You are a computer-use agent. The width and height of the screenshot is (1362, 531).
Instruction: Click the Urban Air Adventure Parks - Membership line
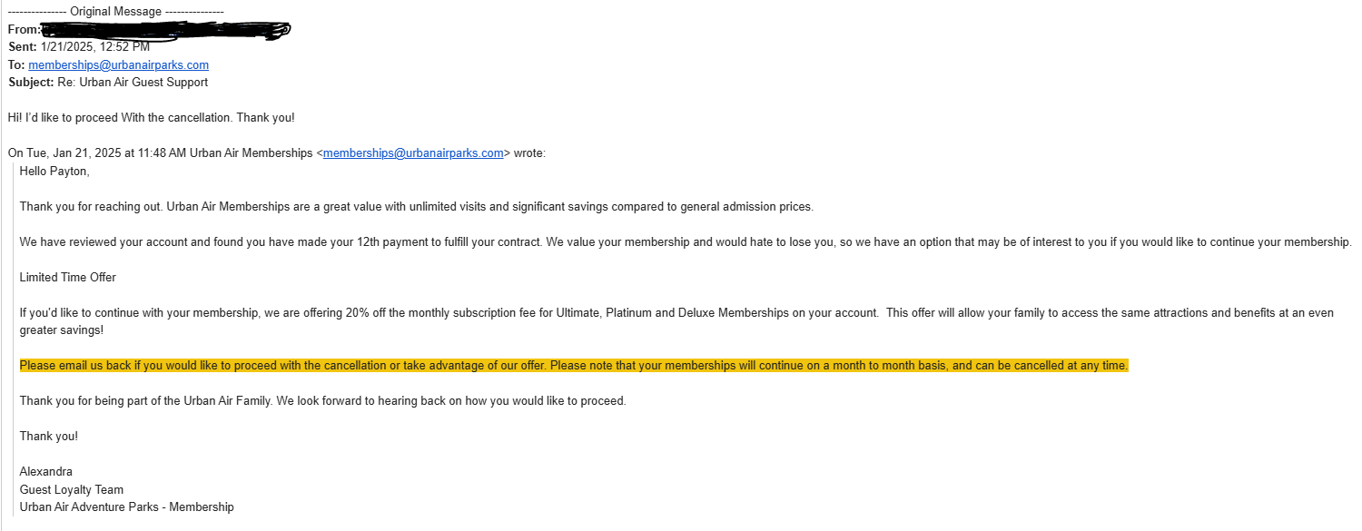(127, 506)
